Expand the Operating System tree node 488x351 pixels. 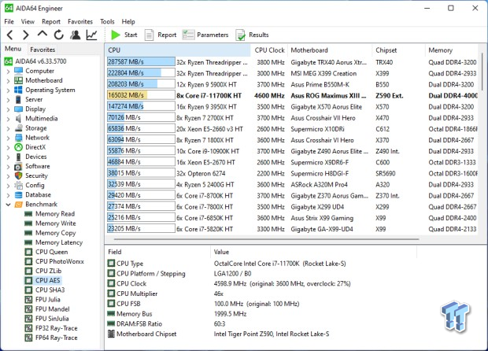tap(9, 91)
